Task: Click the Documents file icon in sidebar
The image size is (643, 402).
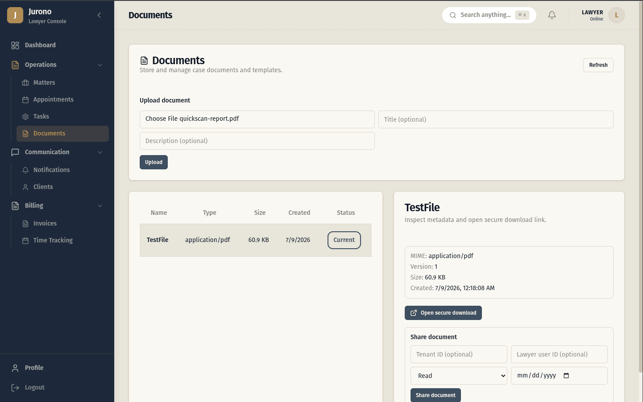Action: [x=25, y=133]
